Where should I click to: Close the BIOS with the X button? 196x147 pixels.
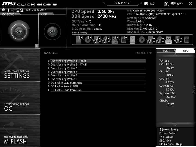(x=190, y=4)
